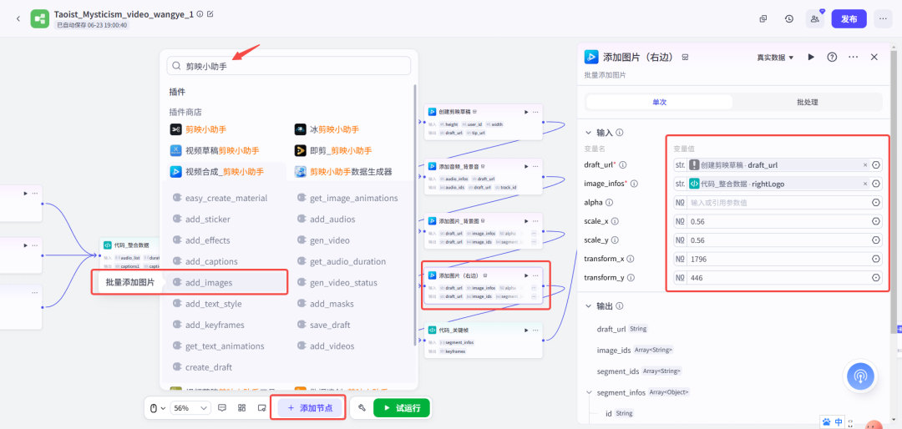Open the 56% zoom level dropdown

click(191, 408)
